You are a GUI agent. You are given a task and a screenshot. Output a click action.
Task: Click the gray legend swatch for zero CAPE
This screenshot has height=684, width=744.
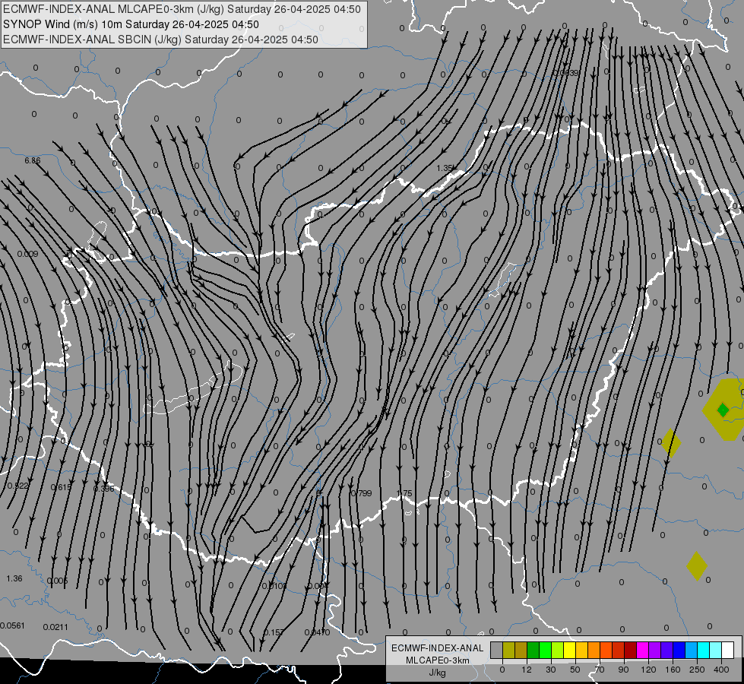(496, 650)
